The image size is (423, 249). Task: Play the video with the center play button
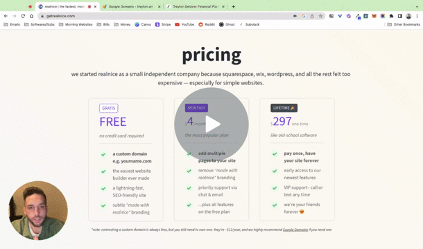[x=211, y=124]
